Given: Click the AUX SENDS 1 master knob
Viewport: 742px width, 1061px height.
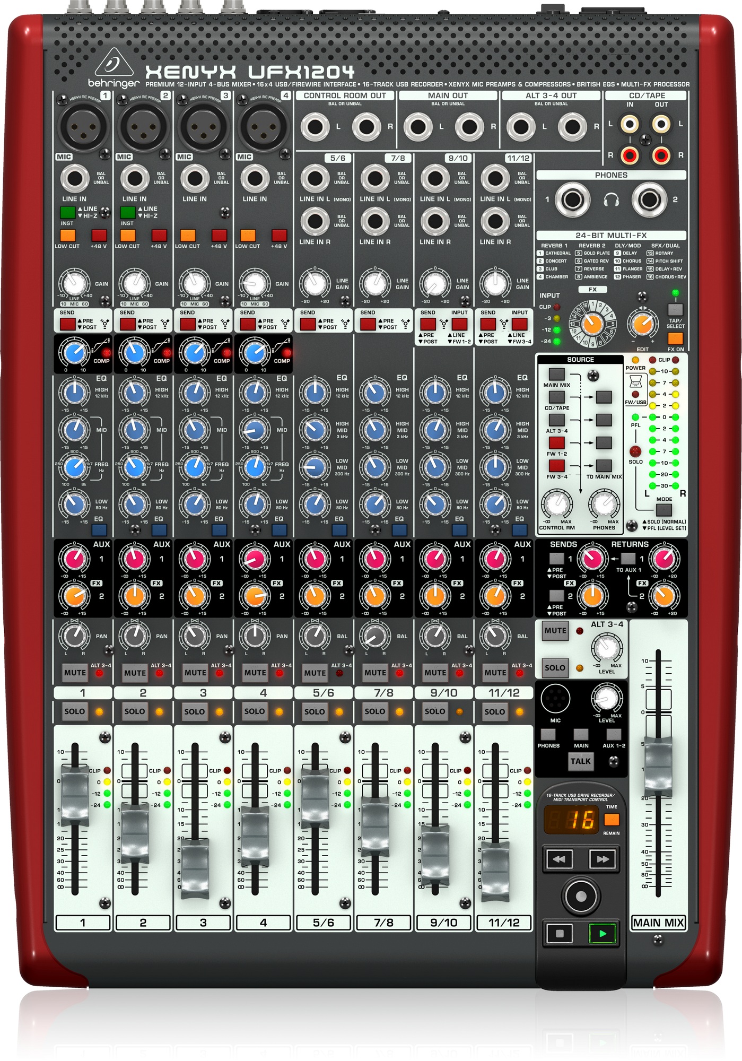Looking at the screenshot, I should (x=592, y=559).
